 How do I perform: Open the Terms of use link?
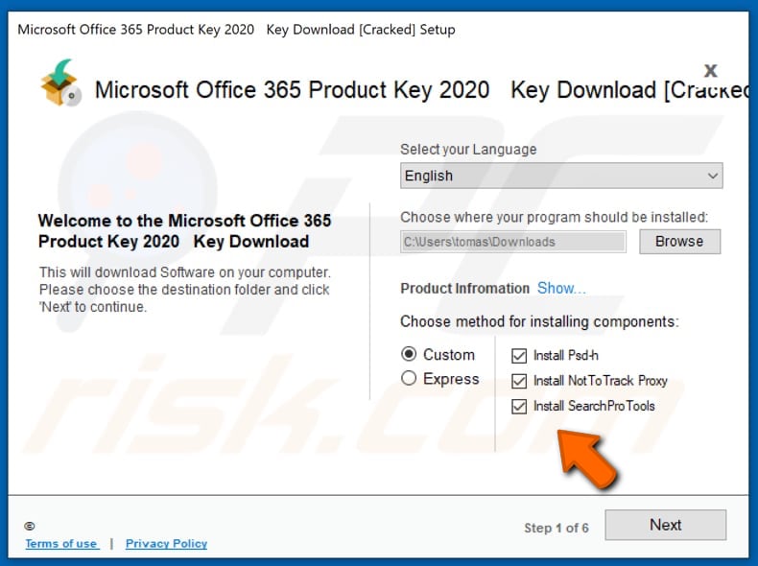click(60, 544)
